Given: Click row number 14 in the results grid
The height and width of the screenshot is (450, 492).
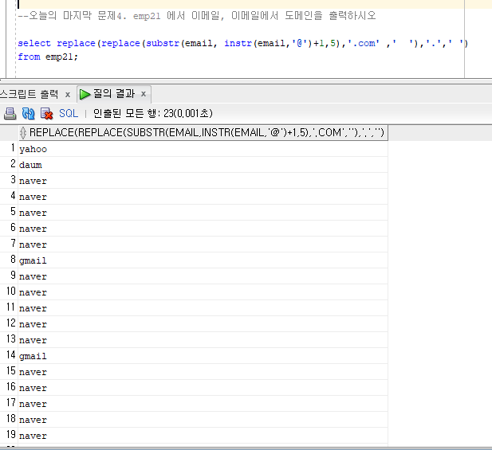Looking at the screenshot, I should (x=10, y=355).
